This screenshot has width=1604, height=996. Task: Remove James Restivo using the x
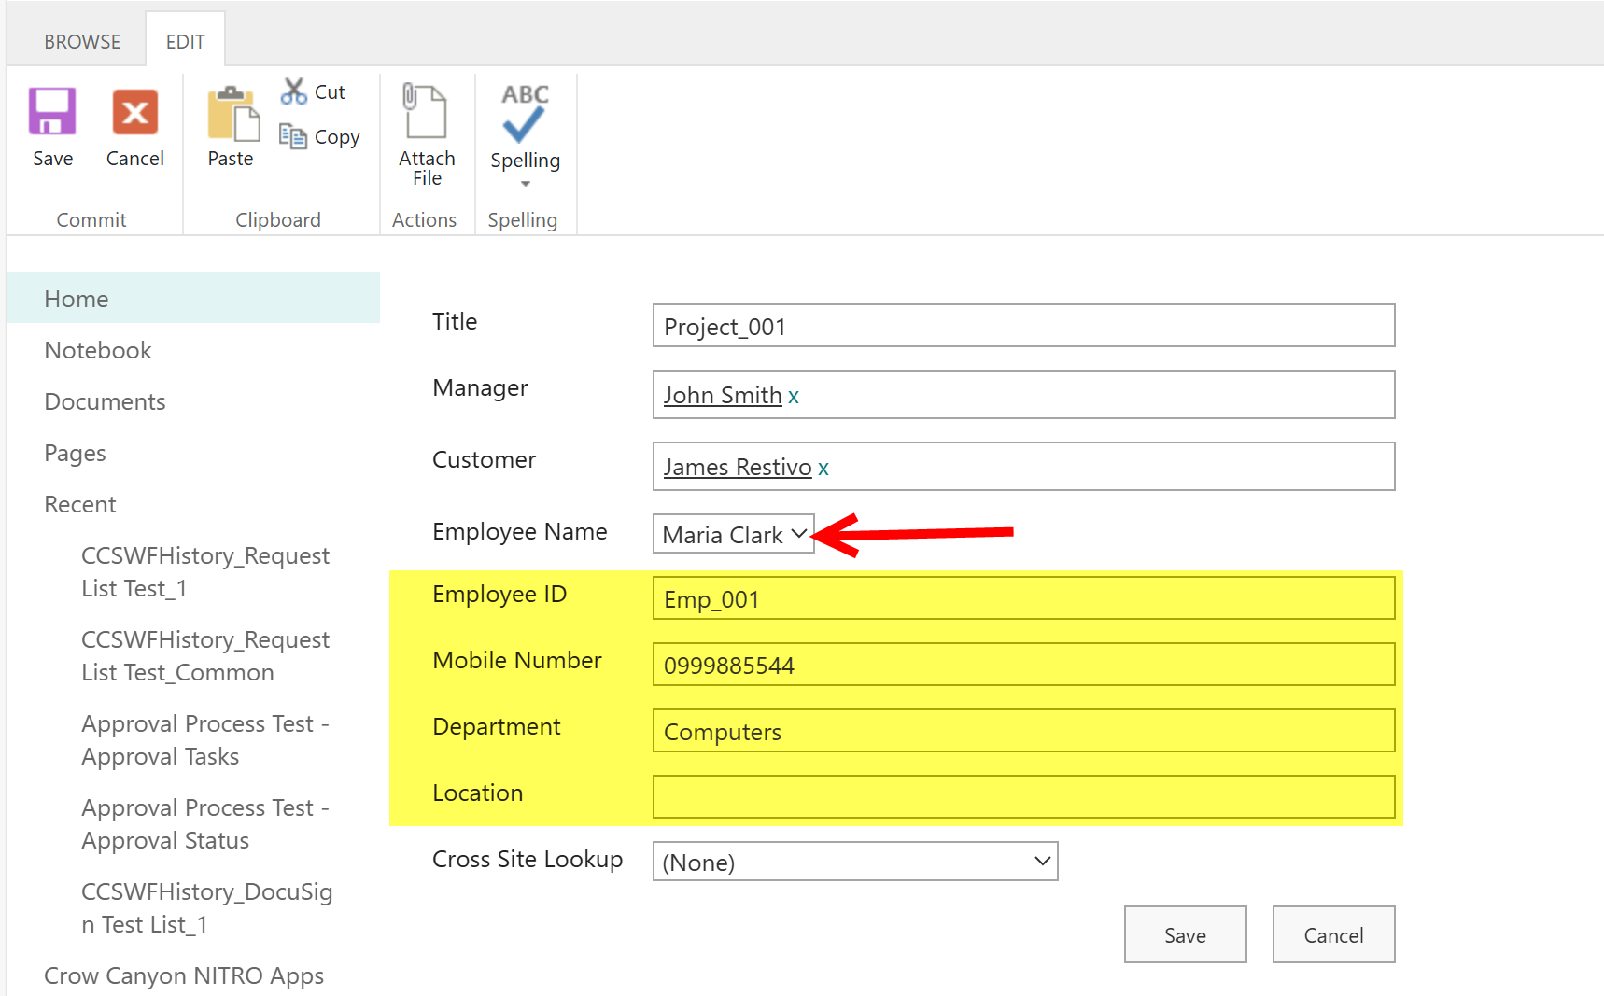(823, 469)
